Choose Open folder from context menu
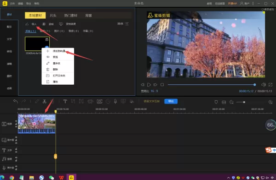This screenshot has width=276, height=180. click(58, 76)
